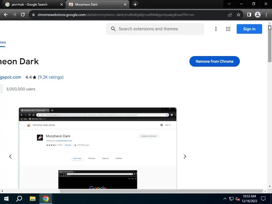Click the magnifier in the store search box

pyautogui.click(x=113, y=29)
